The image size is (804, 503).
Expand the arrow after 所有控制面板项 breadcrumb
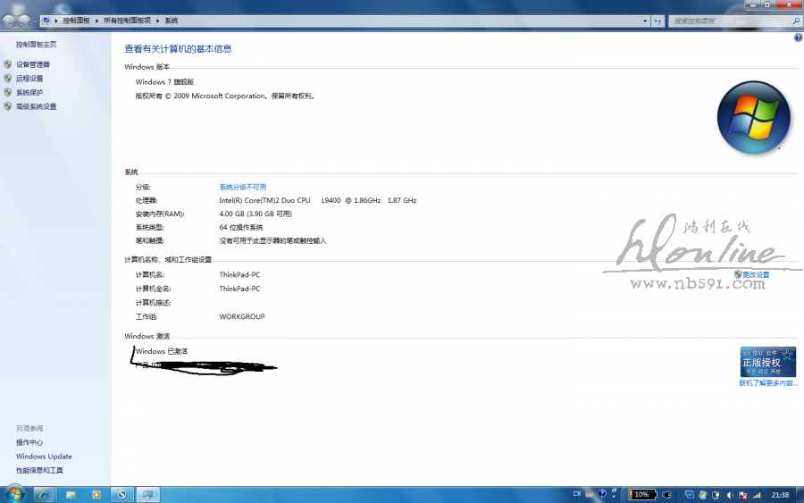pos(159,20)
